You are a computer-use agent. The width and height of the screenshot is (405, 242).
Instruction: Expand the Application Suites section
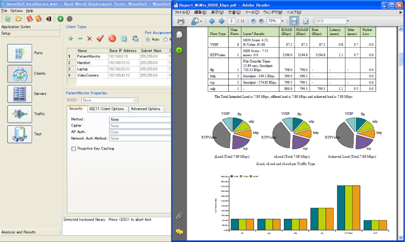coord(30,27)
